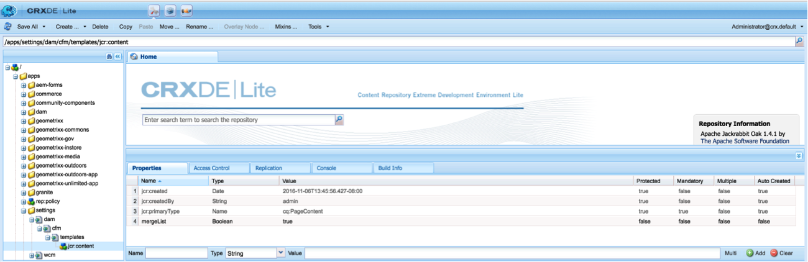808x262 pixels.
Task: Open the Package Manager box icon in header
Action: (170, 11)
